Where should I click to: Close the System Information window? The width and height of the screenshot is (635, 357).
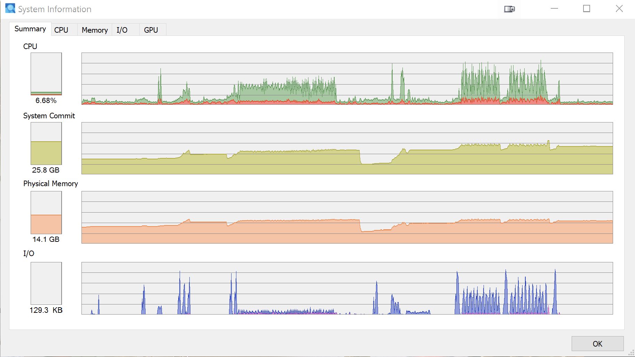pyautogui.click(x=619, y=9)
